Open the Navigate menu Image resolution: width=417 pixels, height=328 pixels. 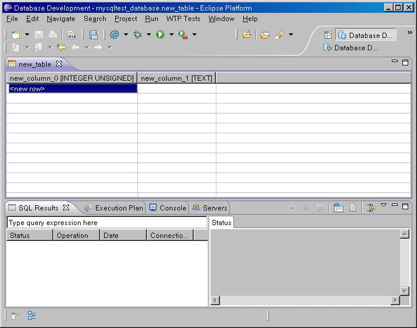[x=61, y=19]
